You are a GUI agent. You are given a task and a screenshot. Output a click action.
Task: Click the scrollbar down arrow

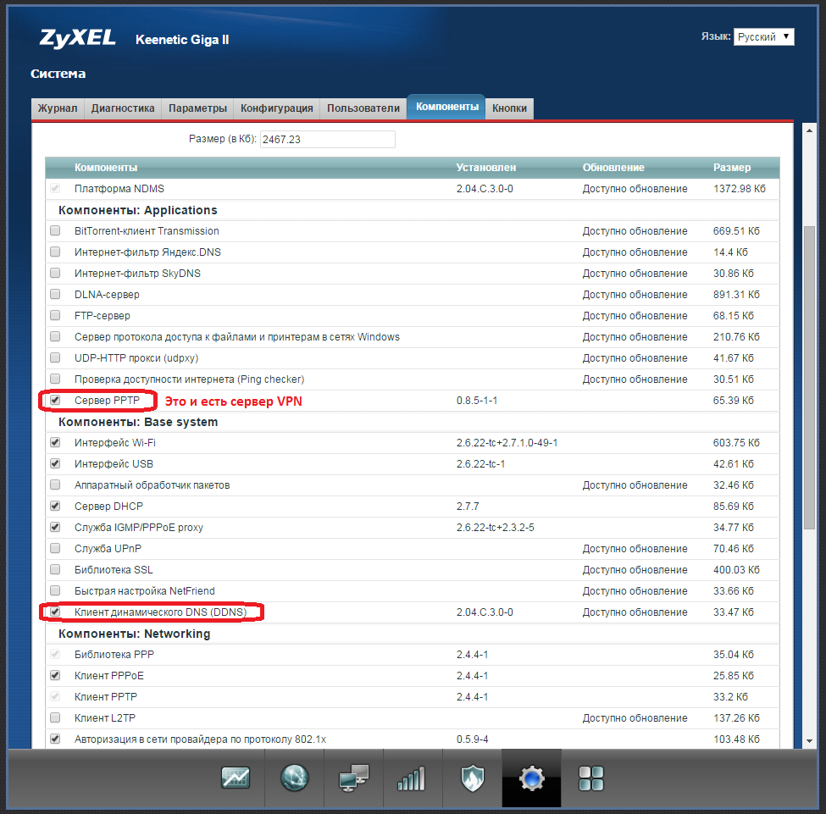tap(809, 741)
